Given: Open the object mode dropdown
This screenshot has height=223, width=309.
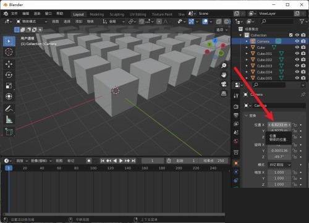Looking at the screenshot, I should coord(32,22).
